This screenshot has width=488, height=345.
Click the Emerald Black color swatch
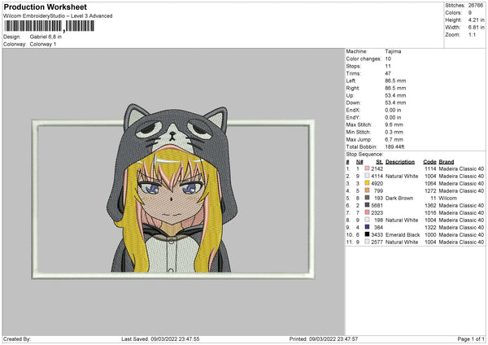[x=367, y=234]
